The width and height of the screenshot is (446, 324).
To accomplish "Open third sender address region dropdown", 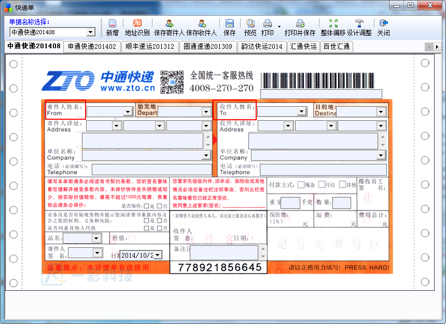I will tap(206, 125).
